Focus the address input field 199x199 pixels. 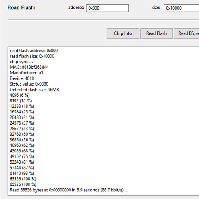coord(107,8)
